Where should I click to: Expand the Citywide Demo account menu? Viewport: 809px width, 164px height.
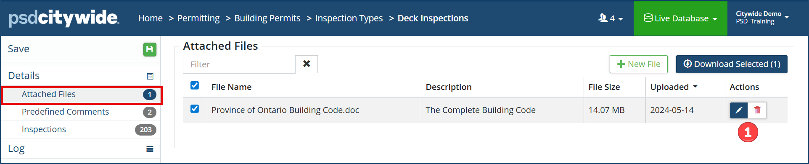coord(762,18)
